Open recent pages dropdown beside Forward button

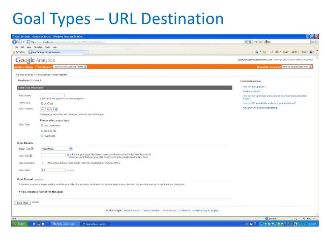click(x=24, y=42)
